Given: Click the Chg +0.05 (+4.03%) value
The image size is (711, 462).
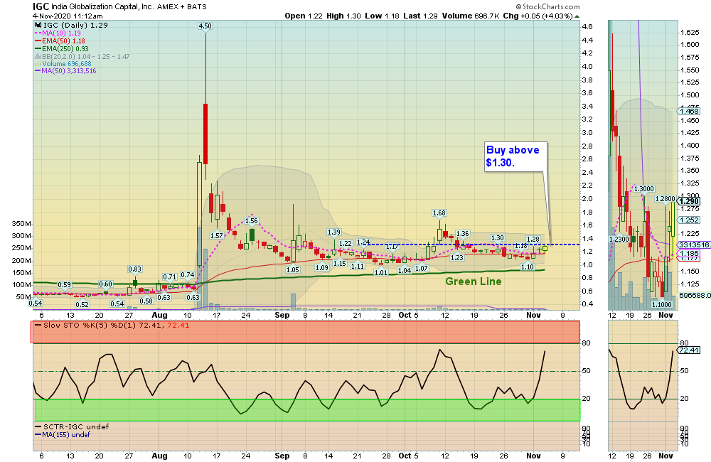Looking at the screenshot, I should click(538, 16).
